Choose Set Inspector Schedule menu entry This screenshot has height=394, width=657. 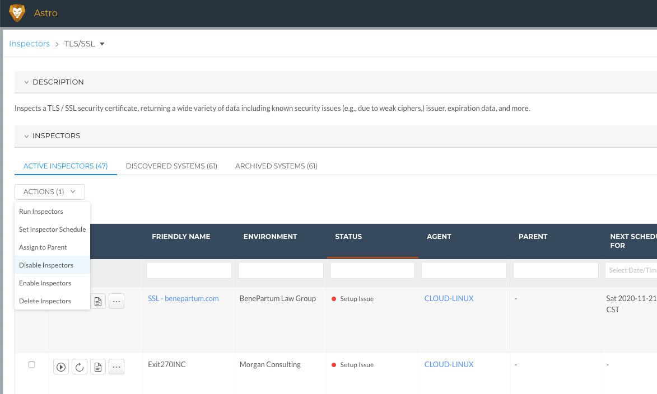pyautogui.click(x=53, y=229)
